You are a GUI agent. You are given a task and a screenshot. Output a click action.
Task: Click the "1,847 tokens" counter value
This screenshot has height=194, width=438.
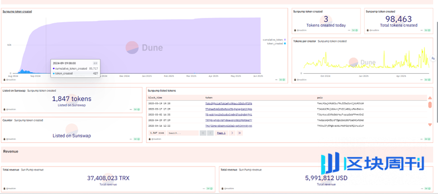(72, 99)
